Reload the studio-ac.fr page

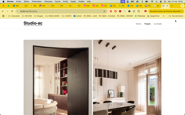12,11
